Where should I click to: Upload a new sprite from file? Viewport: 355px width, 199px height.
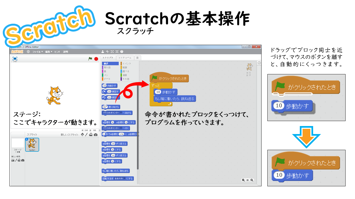[91, 135]
